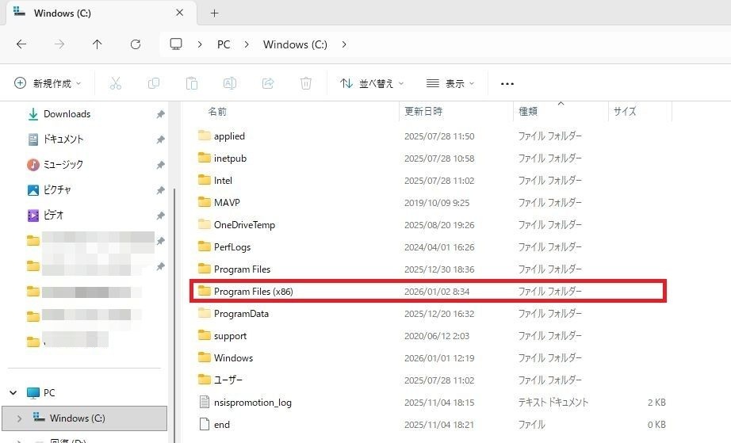Click the Rename icon in toolbar
This screenshot has width=731, height=443.
coord(229,83)
